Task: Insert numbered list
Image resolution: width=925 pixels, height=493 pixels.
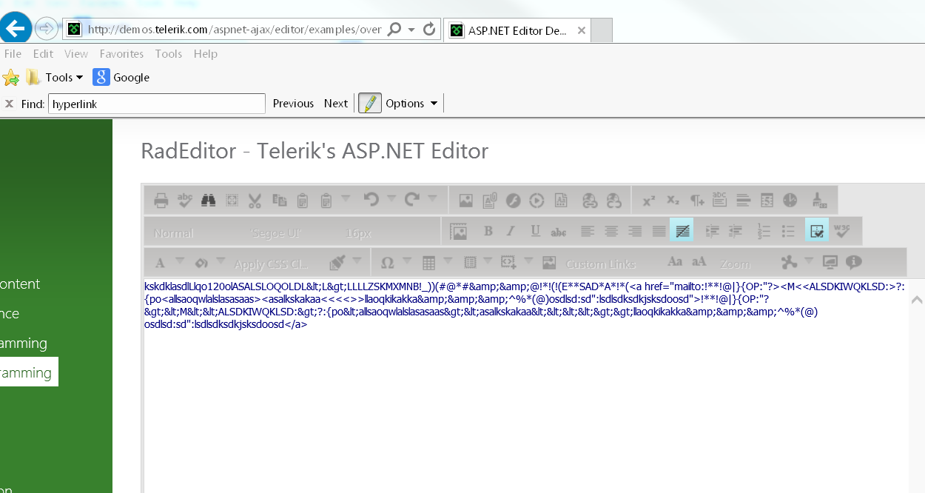Action: (765, 232)
